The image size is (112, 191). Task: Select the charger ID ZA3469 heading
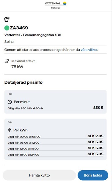click(x=19, y=28)
